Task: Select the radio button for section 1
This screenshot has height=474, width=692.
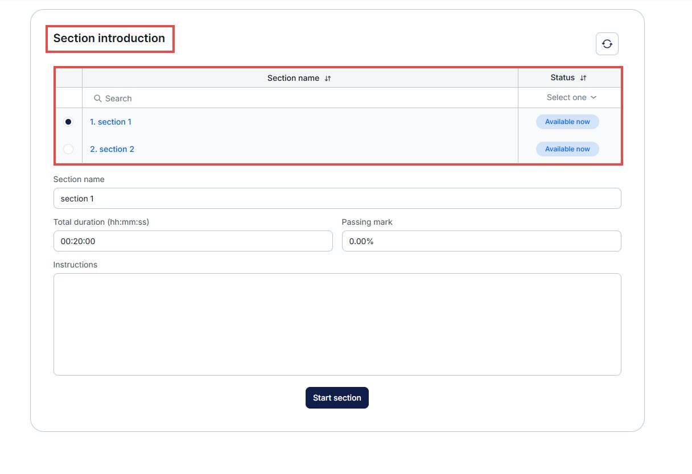Action: point(68,122)
